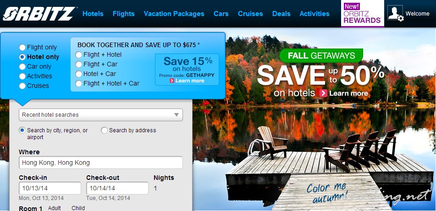Expand the Recent hotel searches dropdown
Viewport: 436px width, 211px height.
(x=101, y=115)
